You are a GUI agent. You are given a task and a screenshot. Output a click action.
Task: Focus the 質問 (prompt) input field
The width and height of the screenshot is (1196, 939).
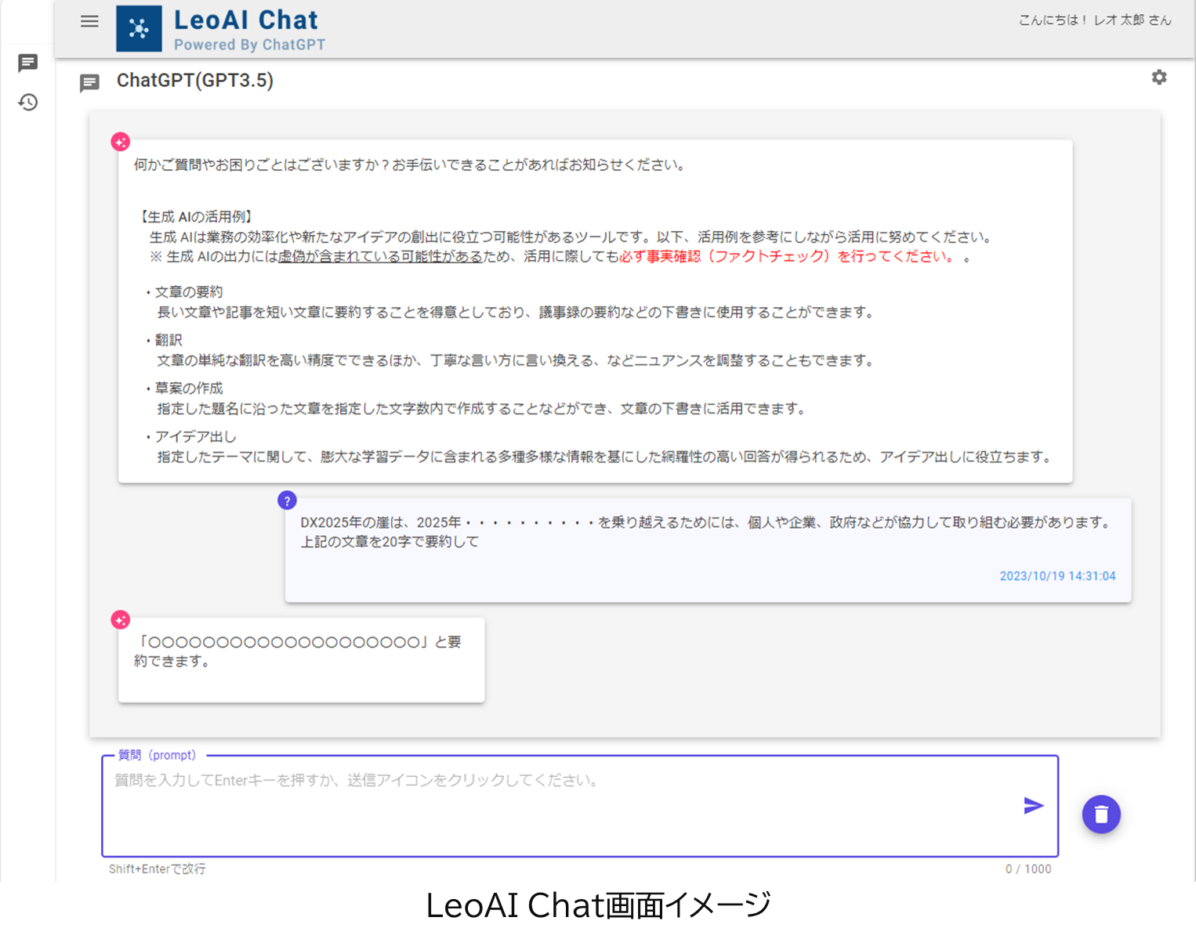(x=580, y=806)
